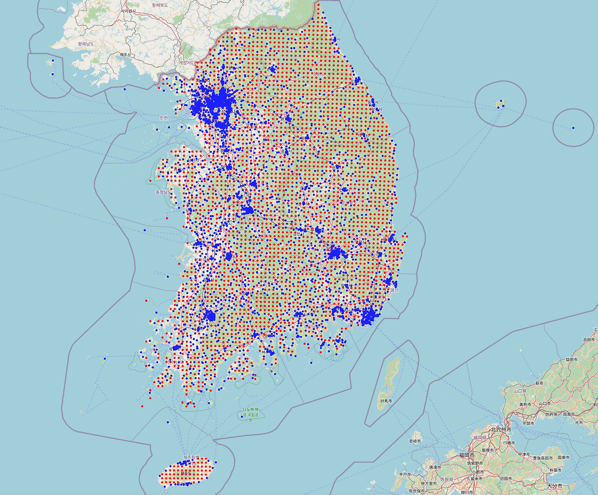This screenshot has width=598, height=495.
Task: Click the 唐津市 city label
Action: [435, 467]
